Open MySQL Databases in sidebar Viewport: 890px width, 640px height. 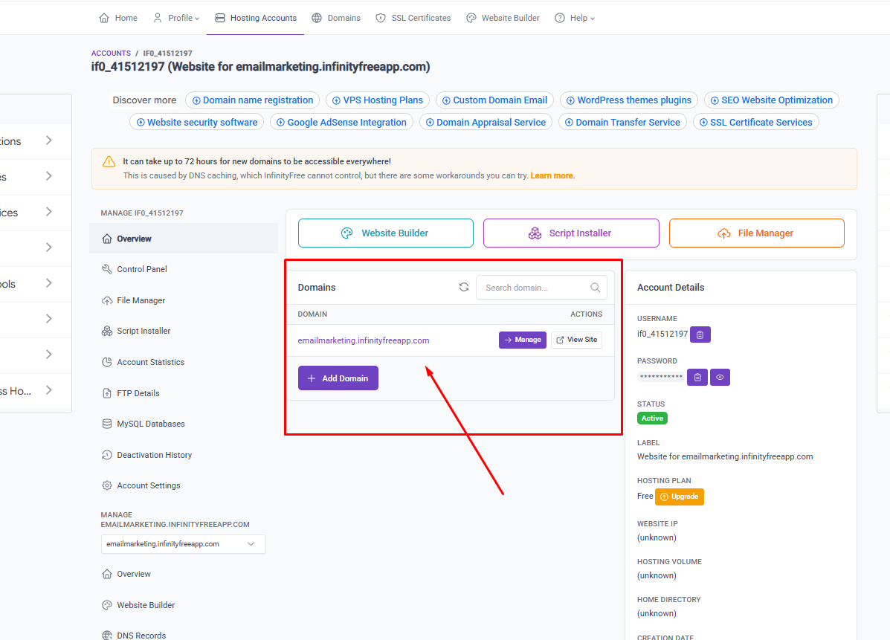pos(150,424)
